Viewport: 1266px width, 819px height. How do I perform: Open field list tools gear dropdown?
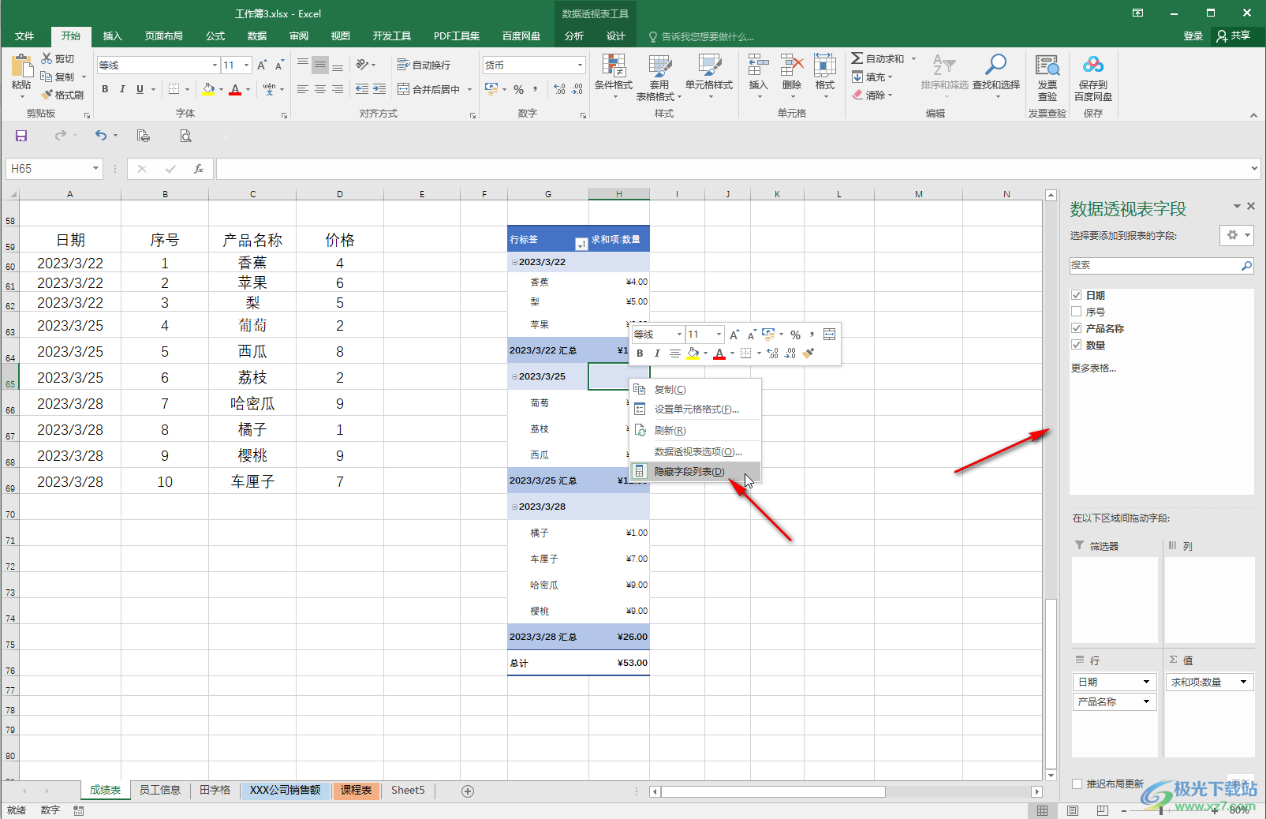[x=1236, y=235]
